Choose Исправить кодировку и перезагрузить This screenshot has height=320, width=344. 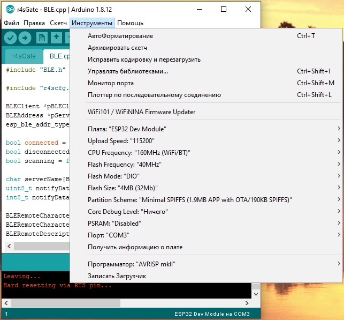click(x=206, y=59)
